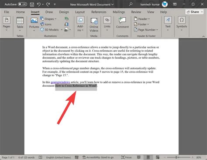Screen dimensions: 207x160
Task: Click the Save disk icon
Action: pos(32,4)
